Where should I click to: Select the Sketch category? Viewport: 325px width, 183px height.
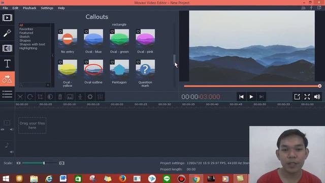24,37
